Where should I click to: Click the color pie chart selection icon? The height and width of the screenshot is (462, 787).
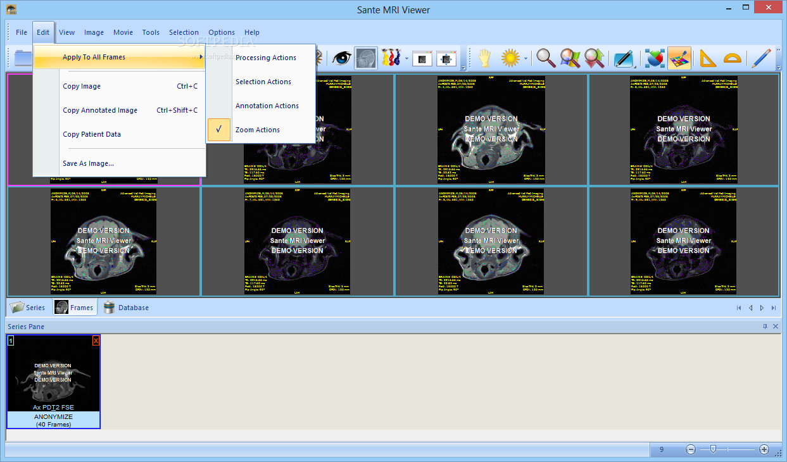(655, 58)
